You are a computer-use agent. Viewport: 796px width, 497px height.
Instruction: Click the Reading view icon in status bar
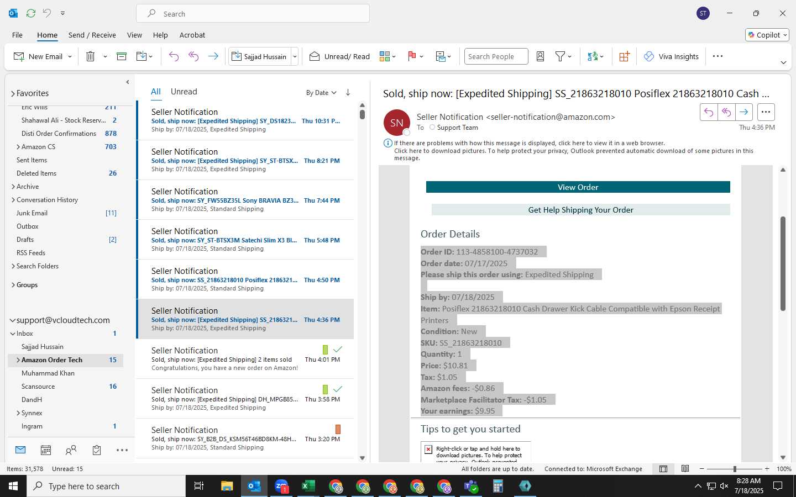[685, 469]
